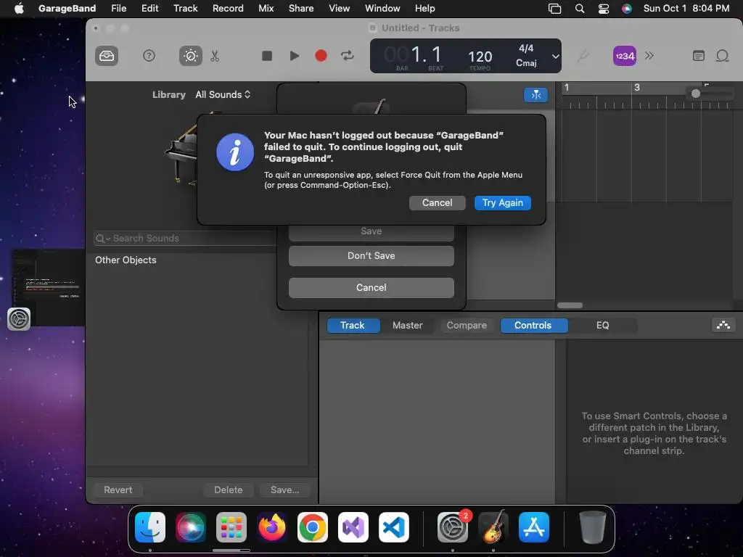
Task: Open the LCD display mode dropdown arrow
Action: [x=555, y=57]
